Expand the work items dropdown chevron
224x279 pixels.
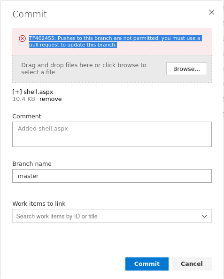pyautogui.click(x=204, y=216)
